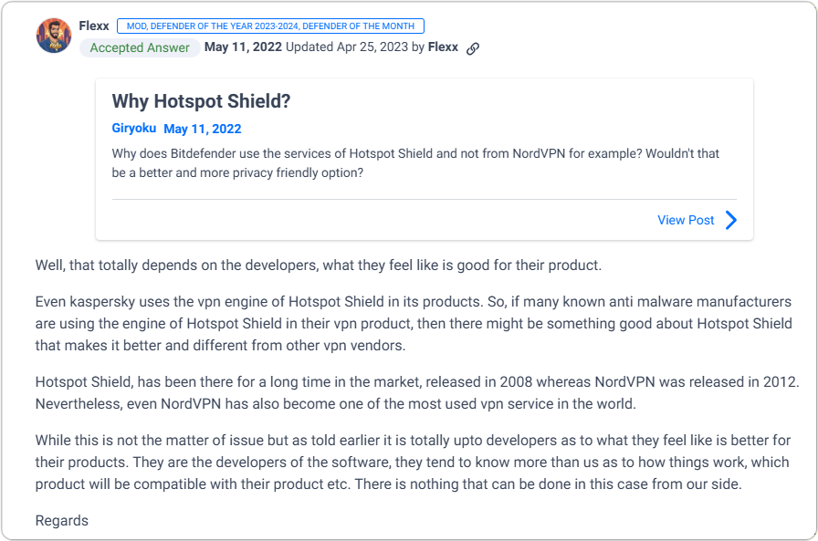Click the Accepted Answer badge
818x541 pixels.
click(x=140, y=47)
